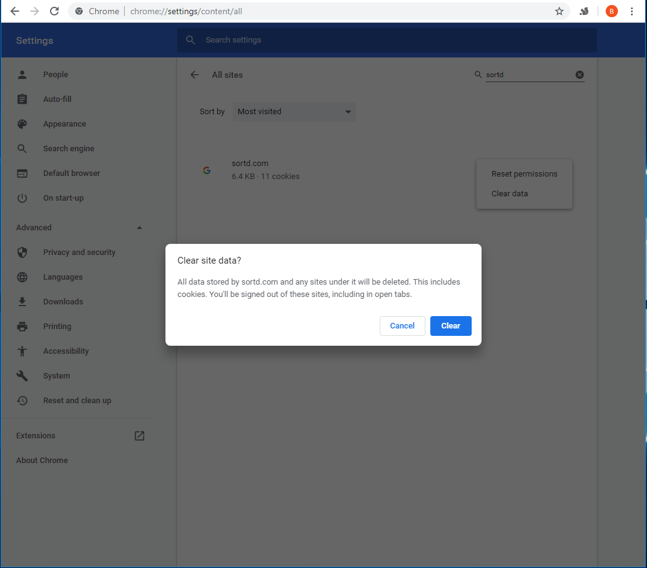Click the Accessibility figure icon

22,351
